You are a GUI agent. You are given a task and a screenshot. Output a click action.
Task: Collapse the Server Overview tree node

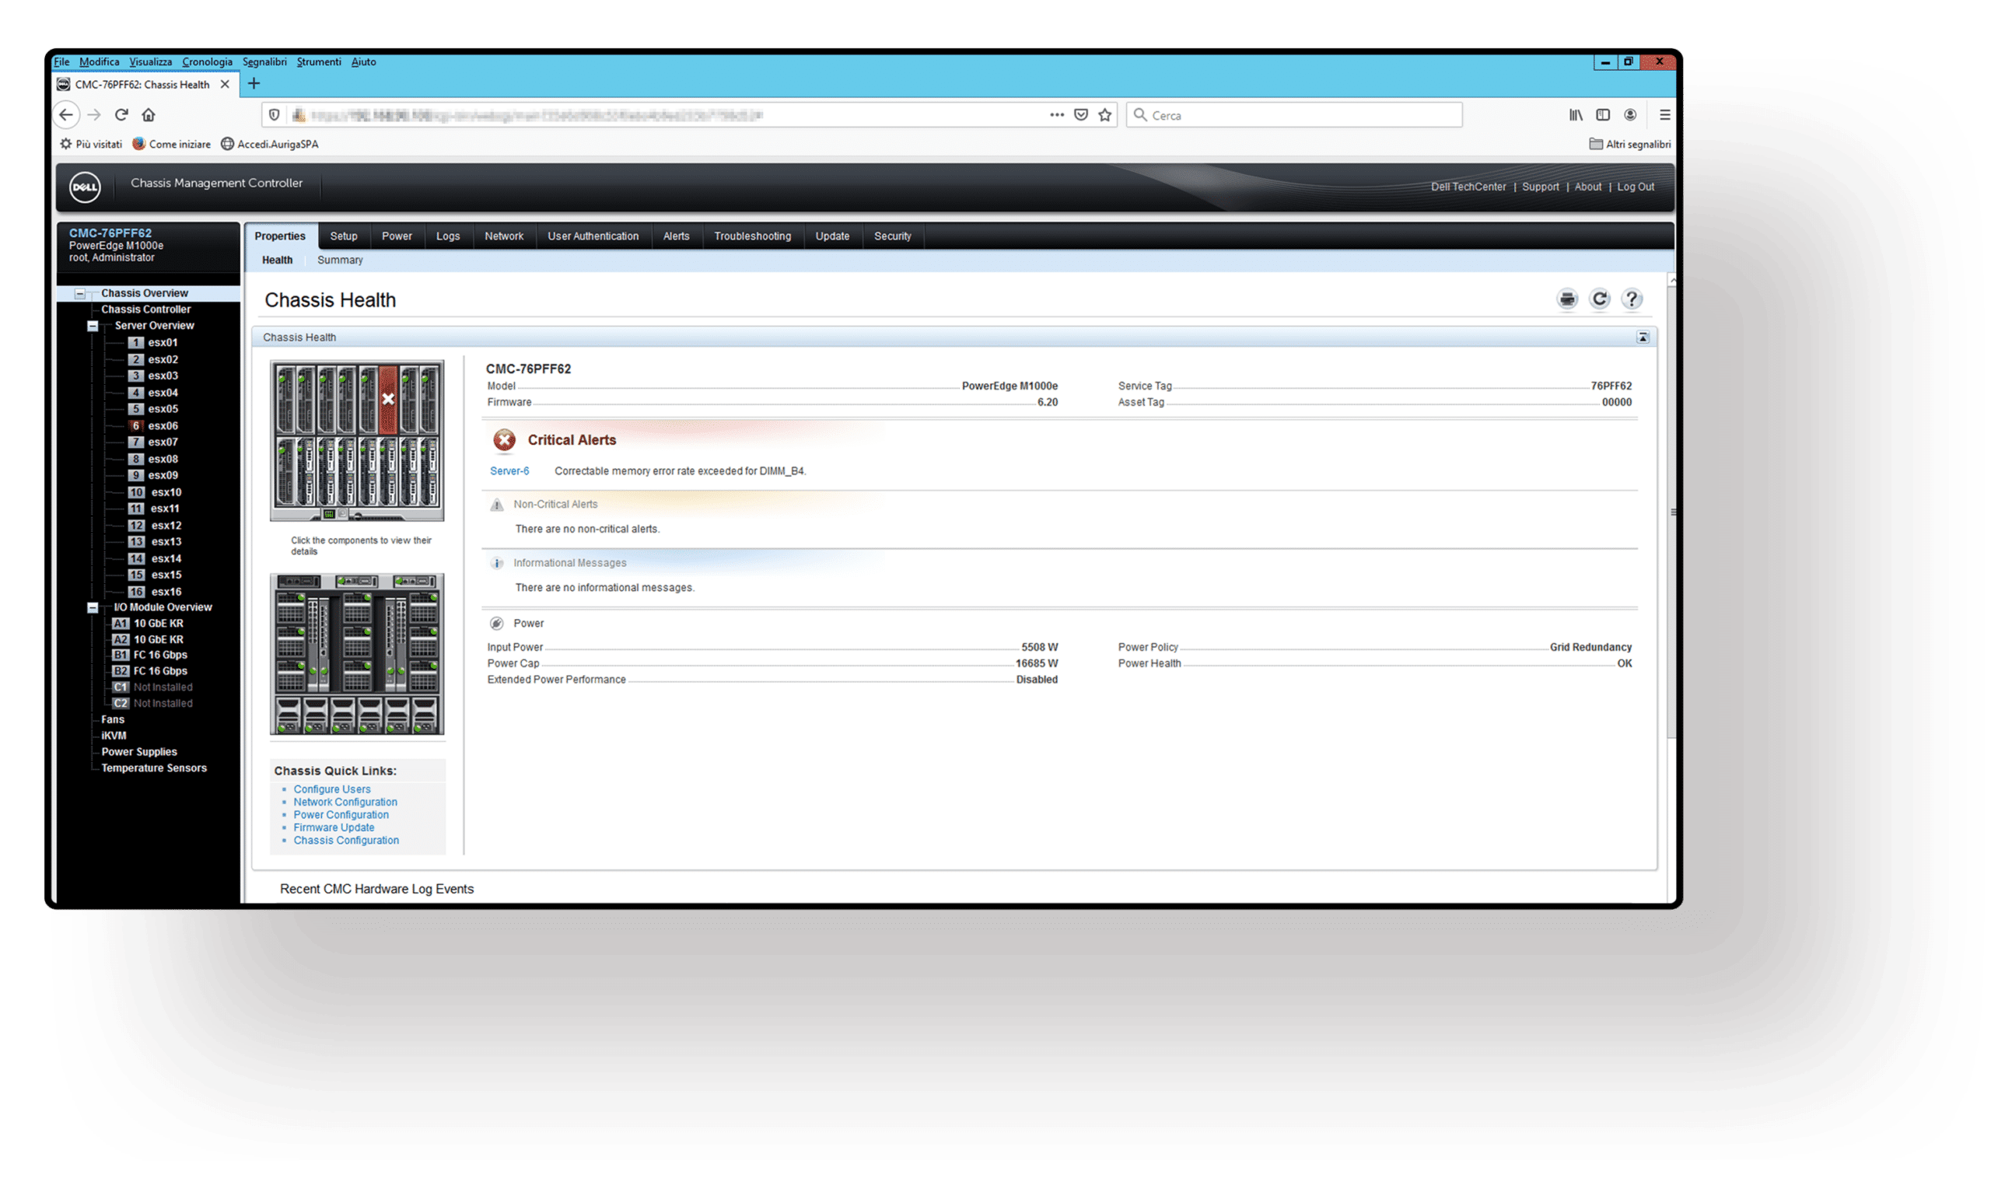pos(93,326)
